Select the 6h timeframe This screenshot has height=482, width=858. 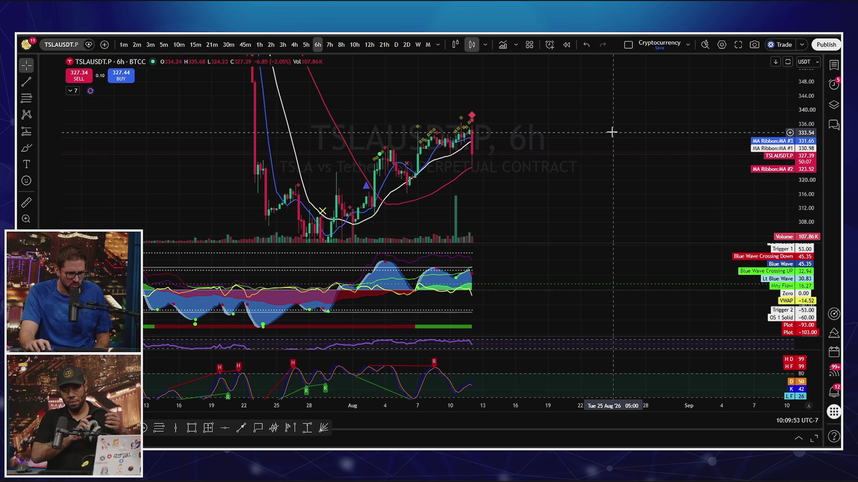pyautogui.click(x=318, y=45)
